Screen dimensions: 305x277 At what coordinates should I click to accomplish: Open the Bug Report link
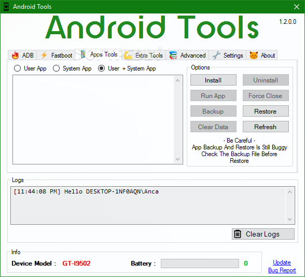(x=282, y=270)
